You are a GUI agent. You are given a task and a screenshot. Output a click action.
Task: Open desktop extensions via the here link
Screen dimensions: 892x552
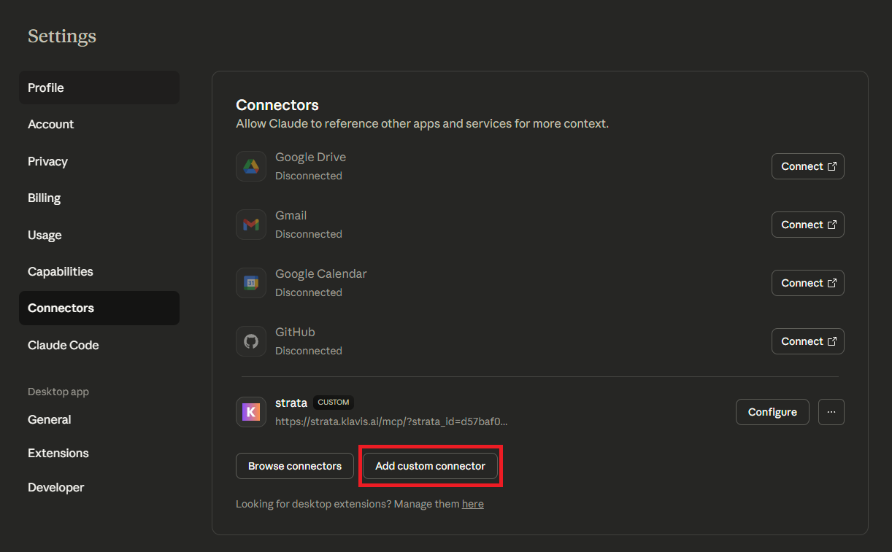pos(472,503)
